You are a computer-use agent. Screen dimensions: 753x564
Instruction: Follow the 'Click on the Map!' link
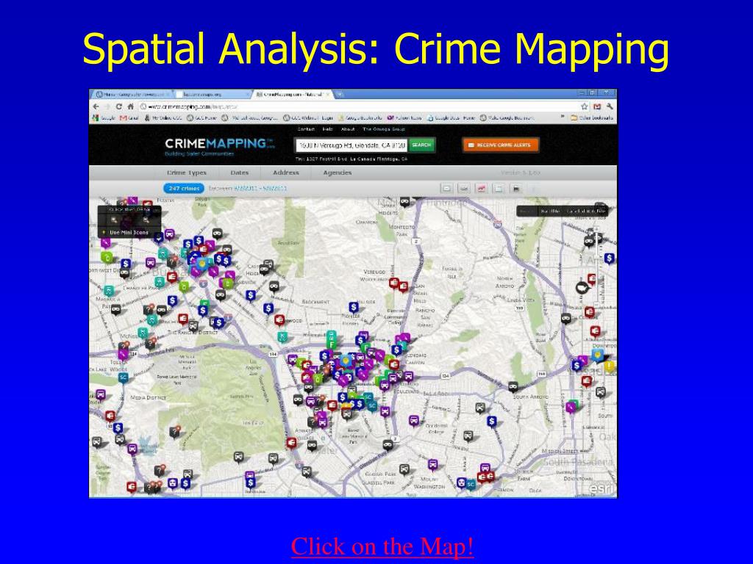(x=382, y=546)
